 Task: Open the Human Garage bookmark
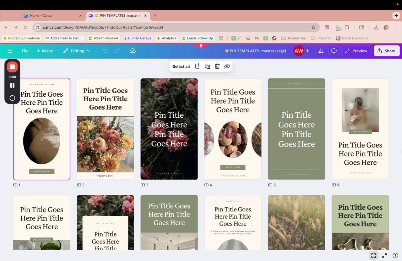(138, 38)
